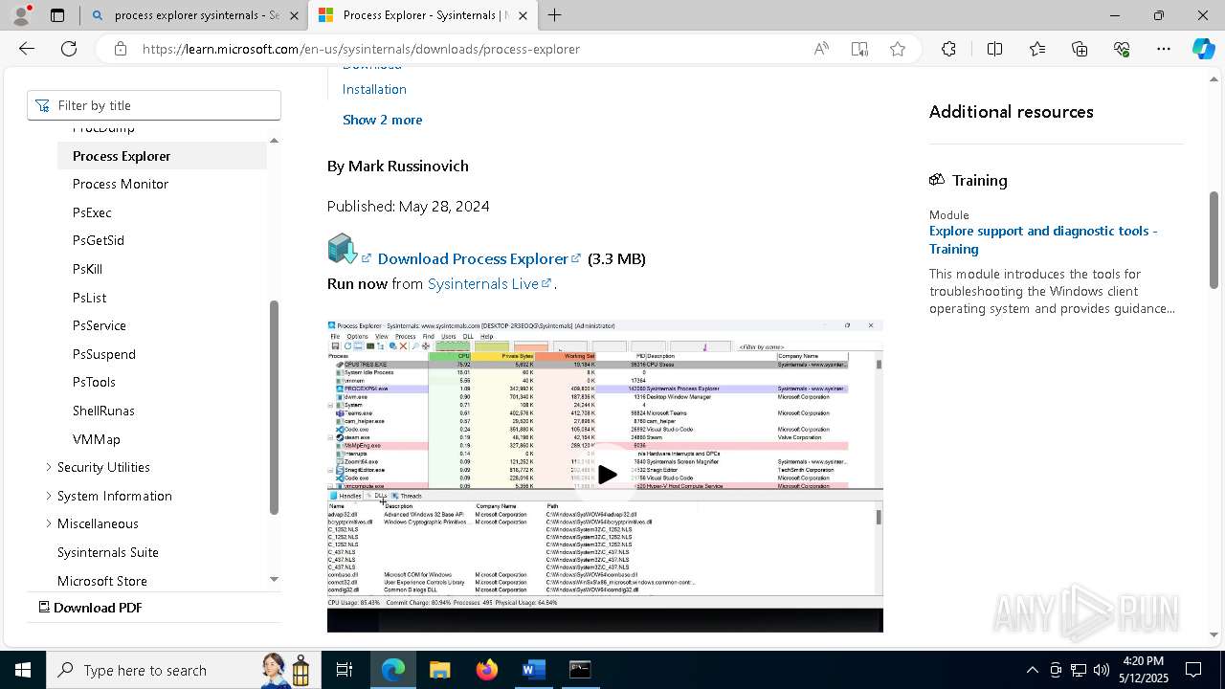Open browser Extensions menu
Viewport: 1225px width, 689px height.
pos(948,49)
